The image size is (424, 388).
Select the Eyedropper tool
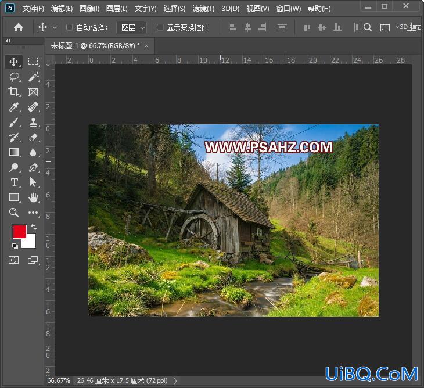13,107
